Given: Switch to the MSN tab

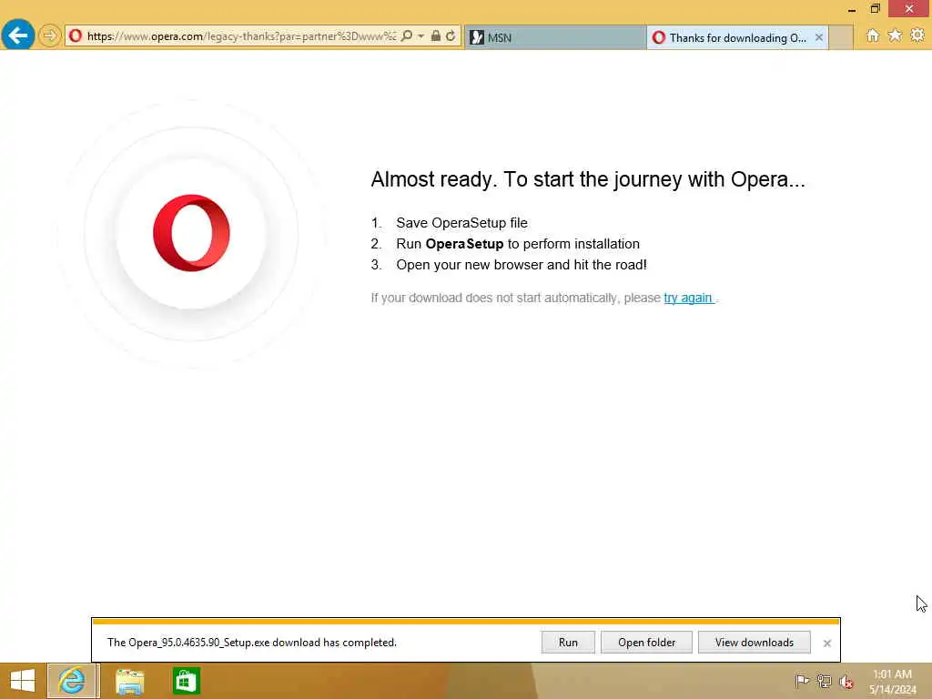Looking at the screenshot, I should click(555, 37).
